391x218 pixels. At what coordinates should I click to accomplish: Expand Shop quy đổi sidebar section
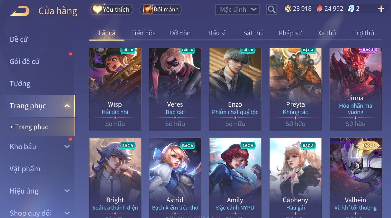tap(67, 213)
